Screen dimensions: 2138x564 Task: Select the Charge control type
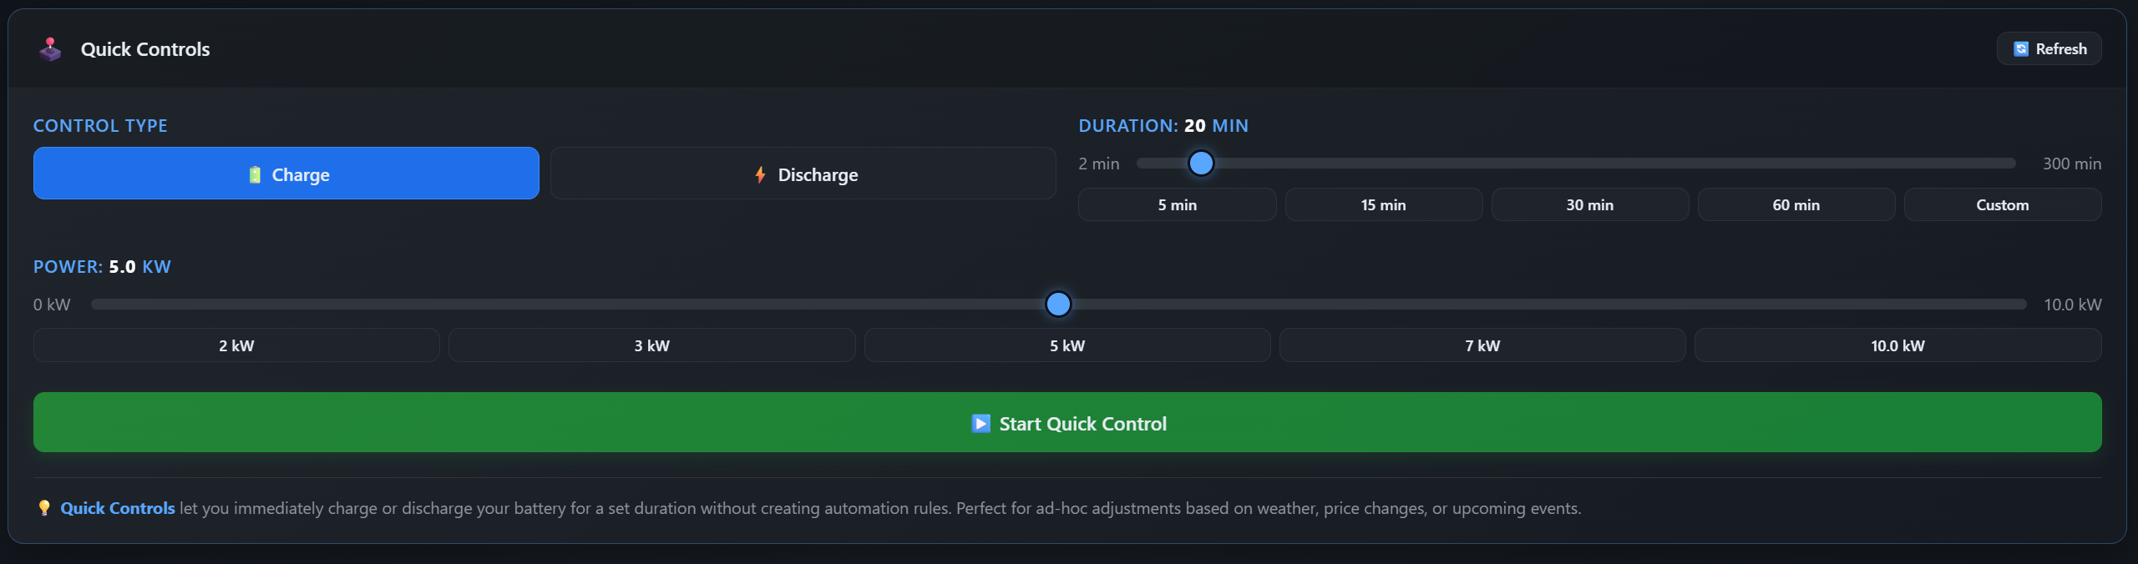click(x=286, y=174)
